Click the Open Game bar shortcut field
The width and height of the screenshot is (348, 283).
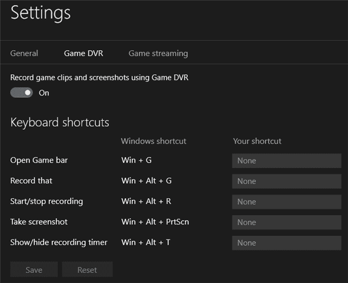click(x=287, y=160)
